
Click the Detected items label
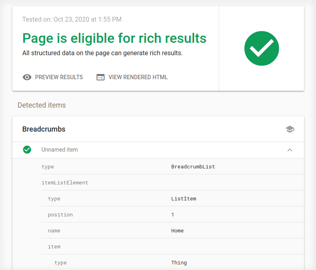(42, 105)
